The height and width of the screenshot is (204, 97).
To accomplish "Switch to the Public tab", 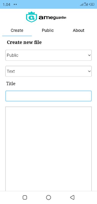I will click(x=48, y=30).
